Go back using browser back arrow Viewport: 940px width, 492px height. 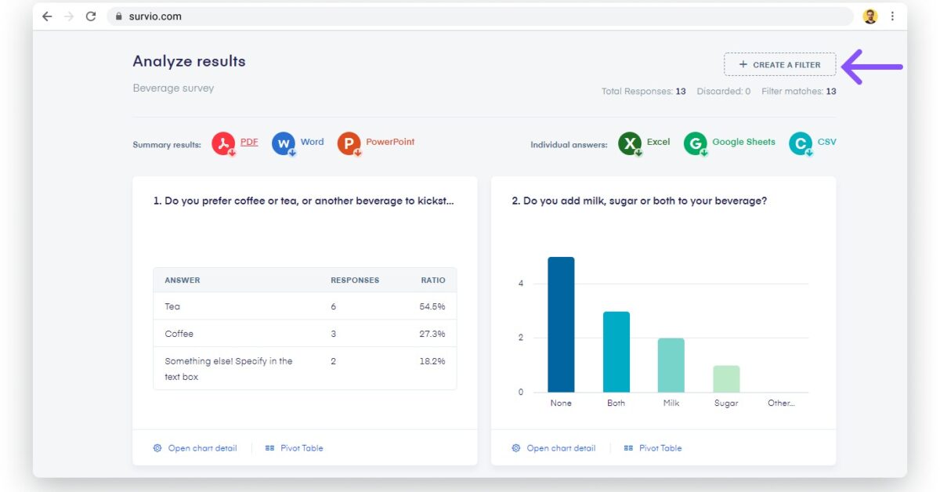pos(47,16)
